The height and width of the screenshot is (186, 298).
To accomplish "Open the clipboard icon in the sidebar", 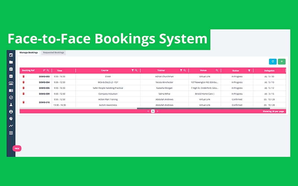I will point(11,69).
